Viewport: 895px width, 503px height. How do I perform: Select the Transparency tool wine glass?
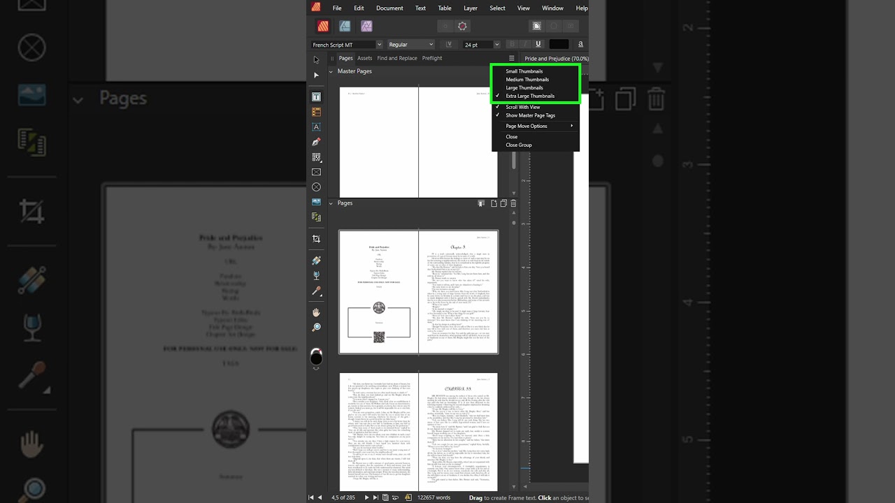coord(316,275)
